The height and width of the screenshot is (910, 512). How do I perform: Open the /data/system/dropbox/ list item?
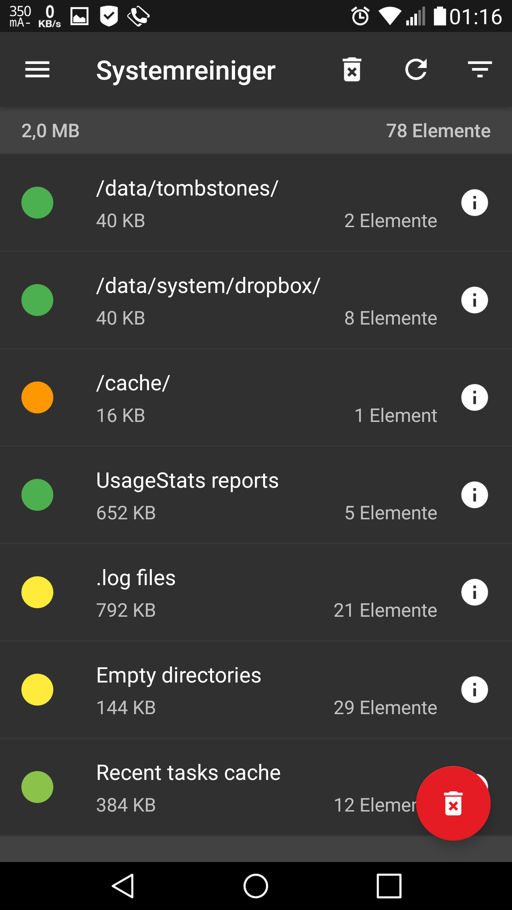(x=249, y=300)
